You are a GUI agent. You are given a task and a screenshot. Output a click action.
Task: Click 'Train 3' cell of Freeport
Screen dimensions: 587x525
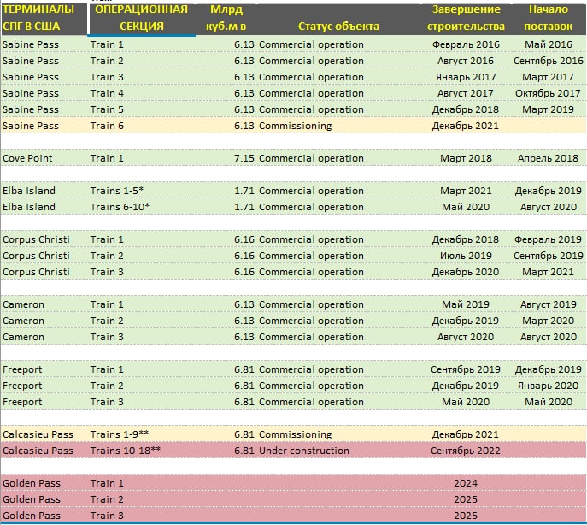pos(107,402)
